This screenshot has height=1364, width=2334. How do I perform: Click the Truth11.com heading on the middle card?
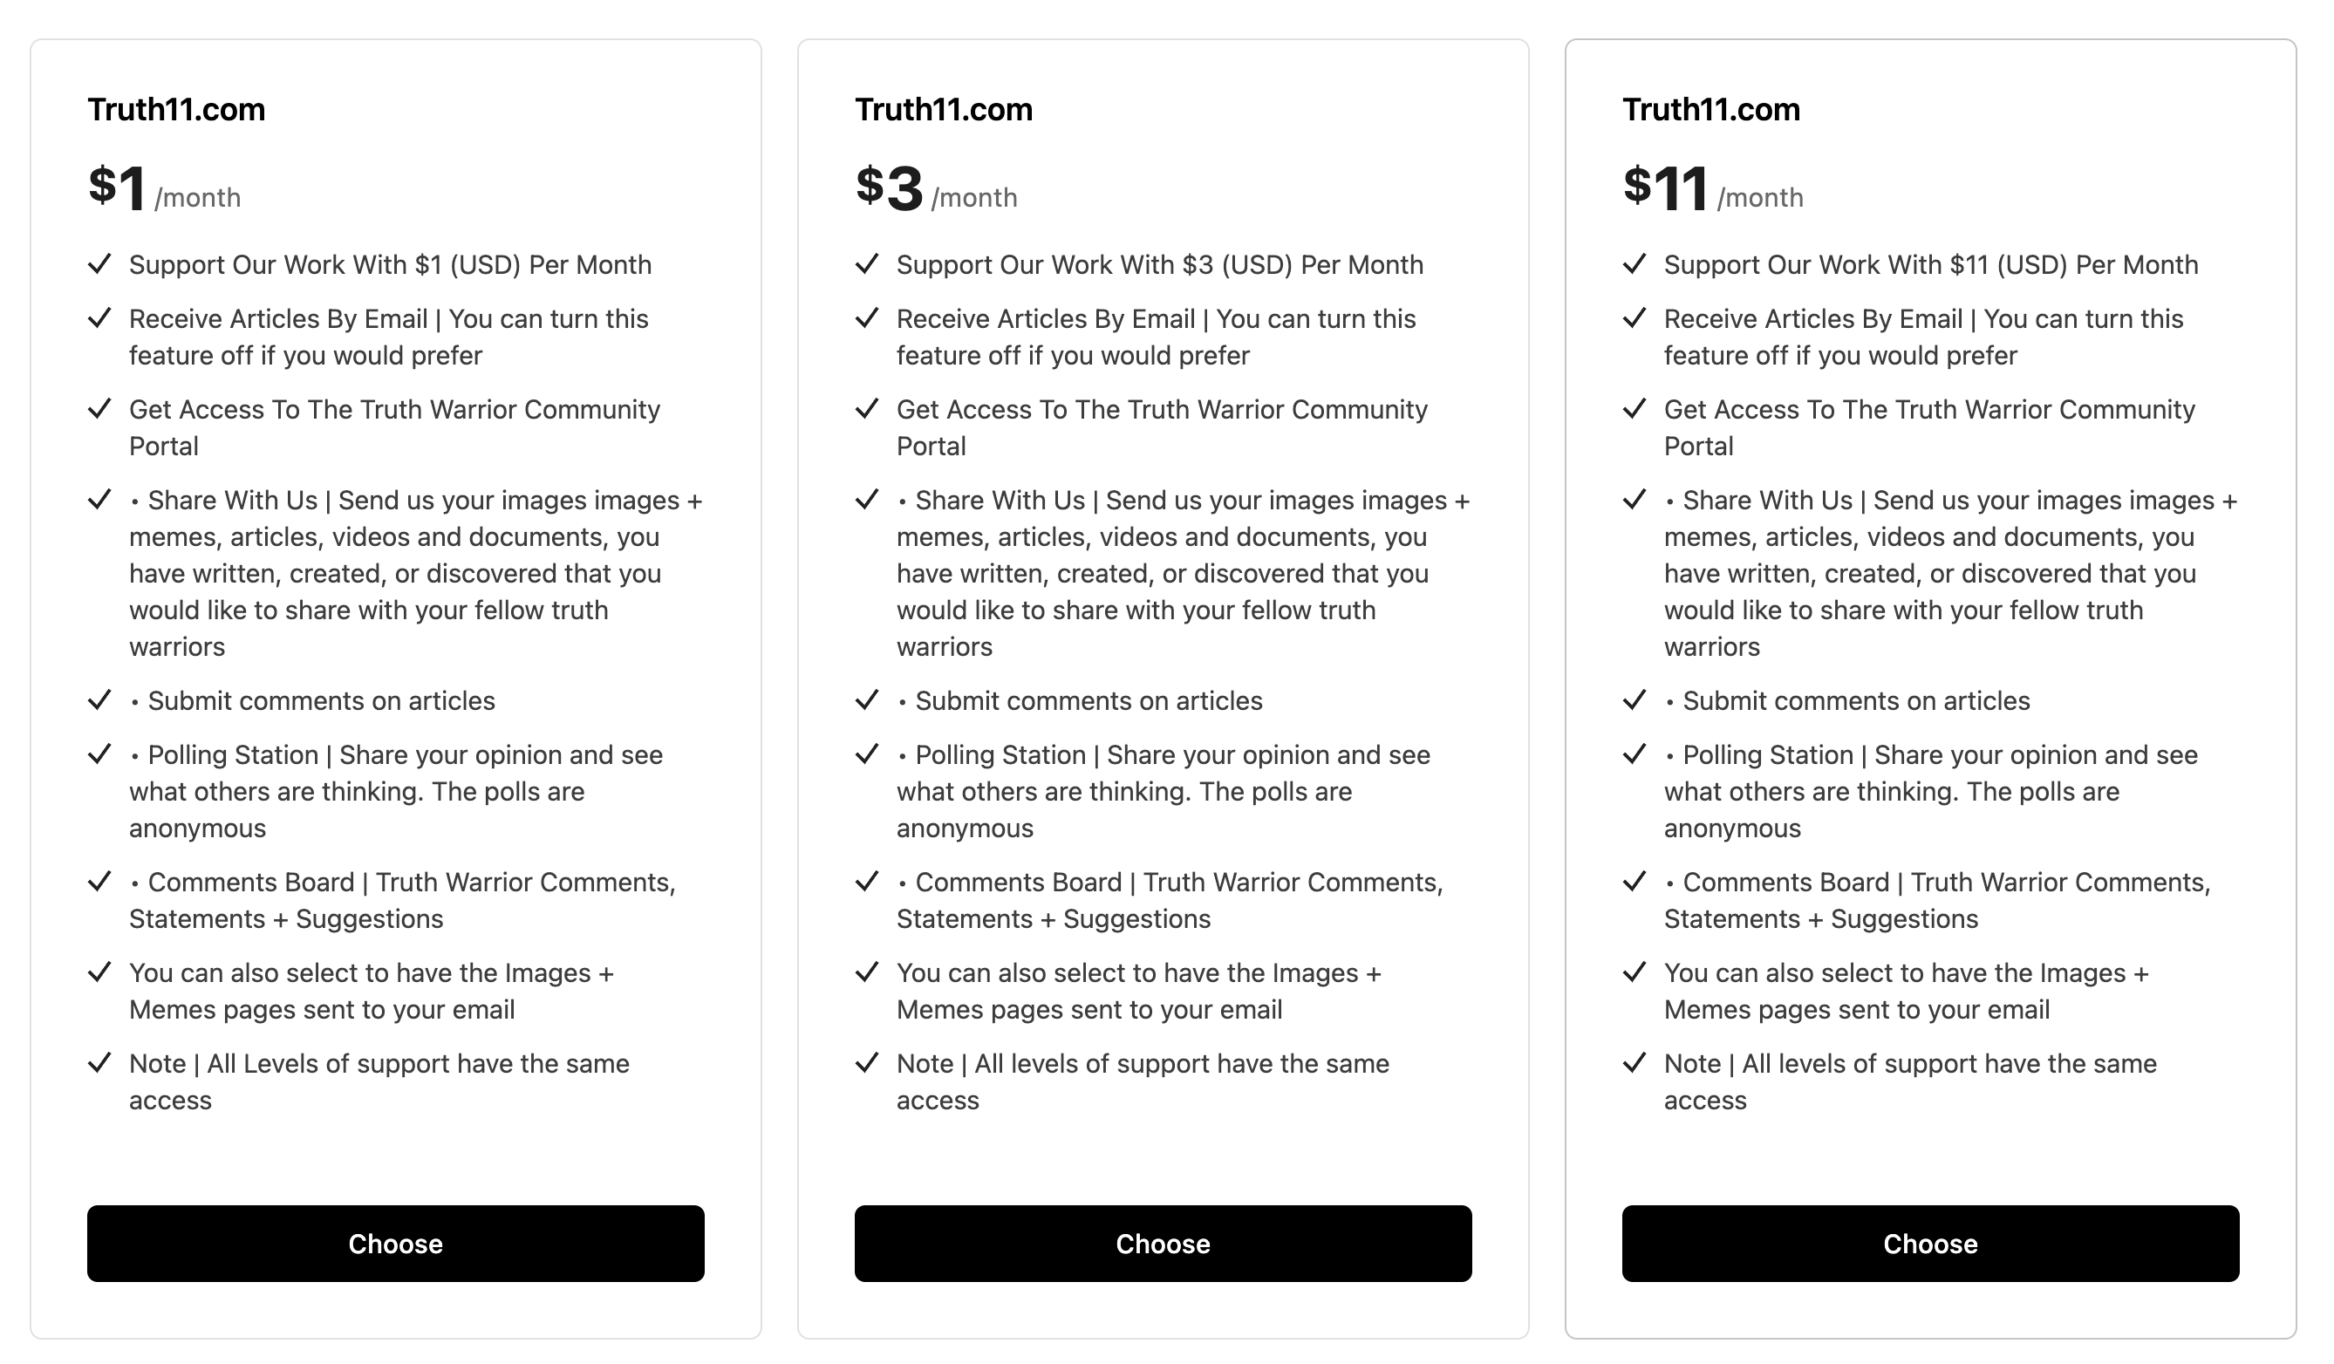coord(941,109)
